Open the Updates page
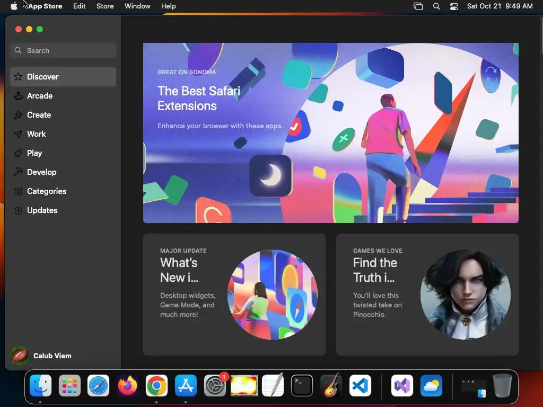543x407 pixels. click(x=63, y=210)
